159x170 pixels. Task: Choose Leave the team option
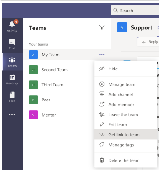click(x=126, y=115)
